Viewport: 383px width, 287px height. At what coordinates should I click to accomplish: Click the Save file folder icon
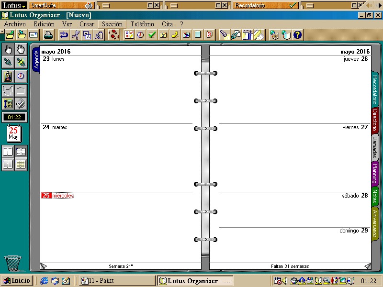tap(22, 34)
